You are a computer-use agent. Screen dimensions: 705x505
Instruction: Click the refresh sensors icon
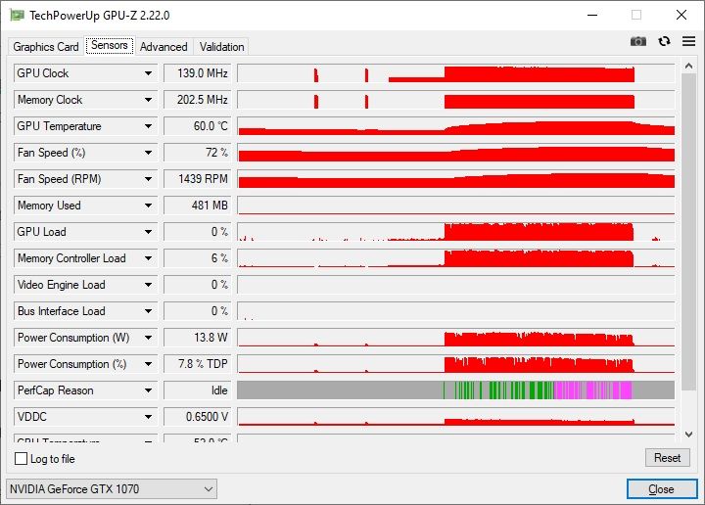pyautogui.click(x=664, y=41)
